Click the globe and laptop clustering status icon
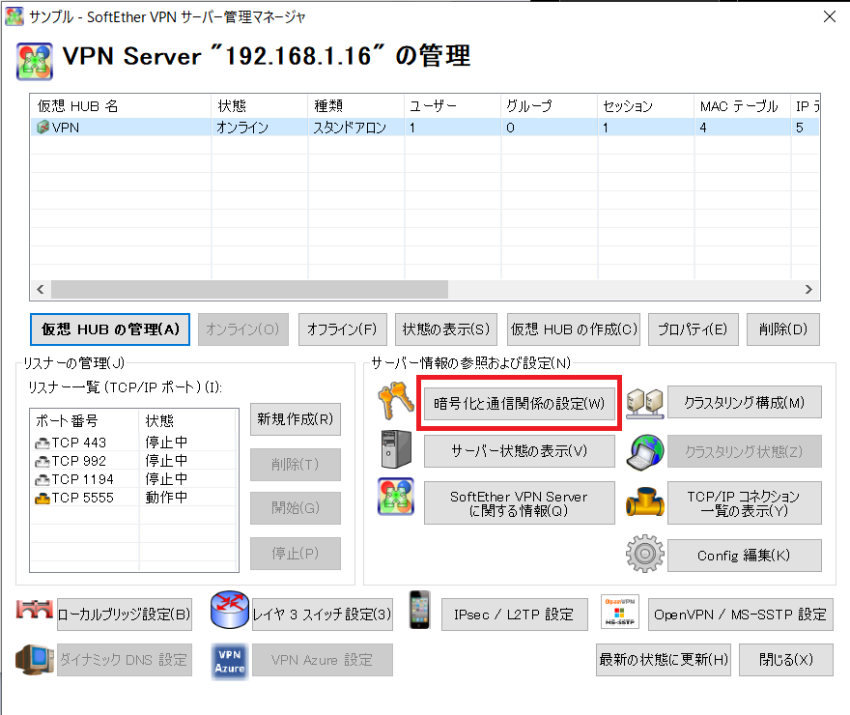The image size is (850, 715). [644, 451]
